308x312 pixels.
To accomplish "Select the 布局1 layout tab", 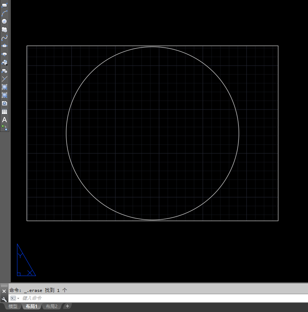I will [32, 306].
